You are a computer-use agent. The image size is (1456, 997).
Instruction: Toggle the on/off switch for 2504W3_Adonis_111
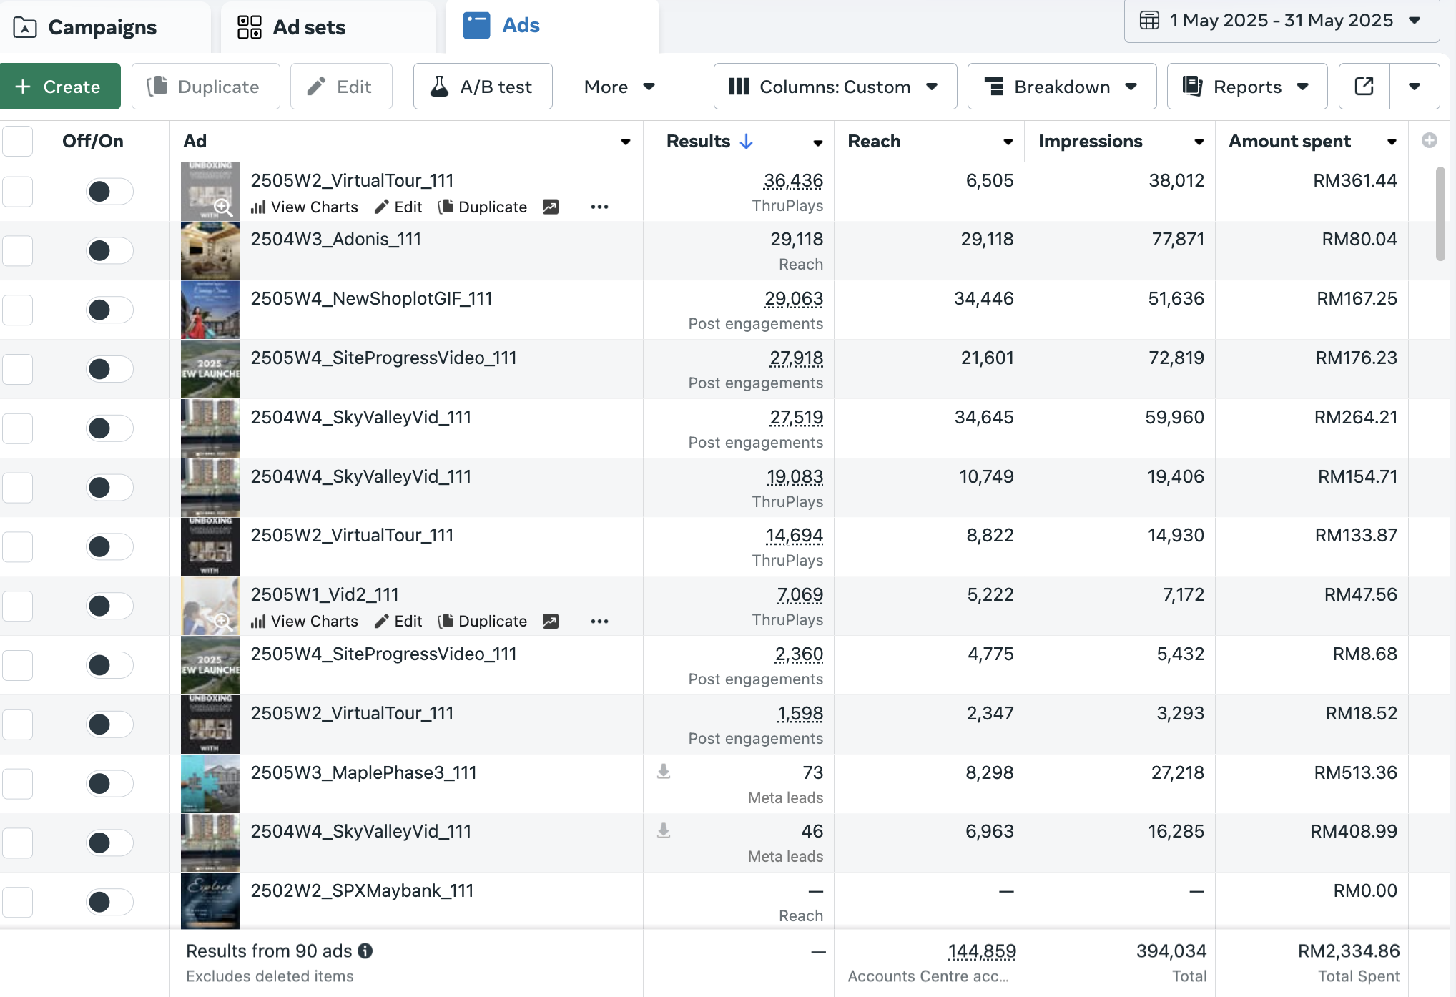109,250
